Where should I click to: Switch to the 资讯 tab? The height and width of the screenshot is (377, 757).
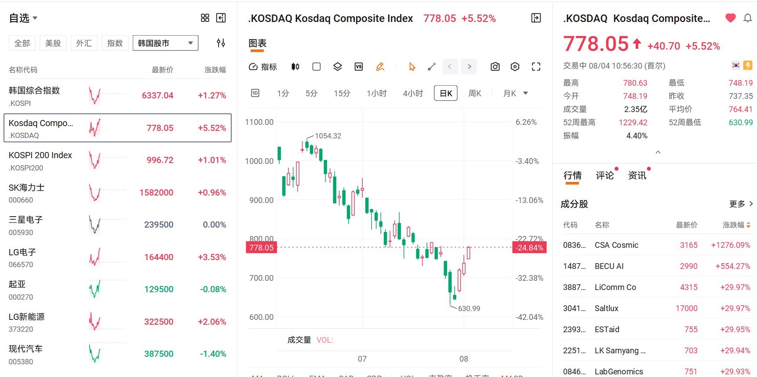(x=637, y=176)
